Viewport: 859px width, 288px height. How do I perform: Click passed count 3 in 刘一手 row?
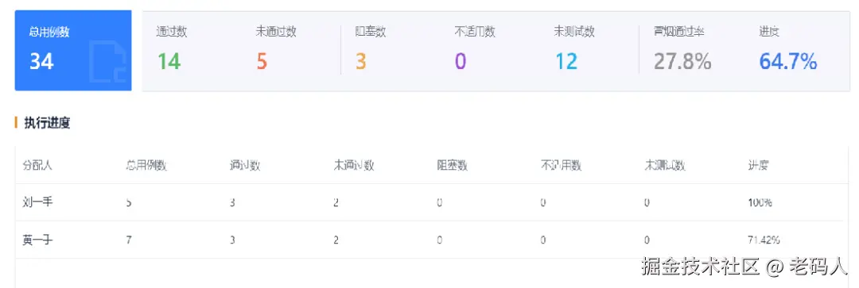pyautogui.click(x=232, y=203)
